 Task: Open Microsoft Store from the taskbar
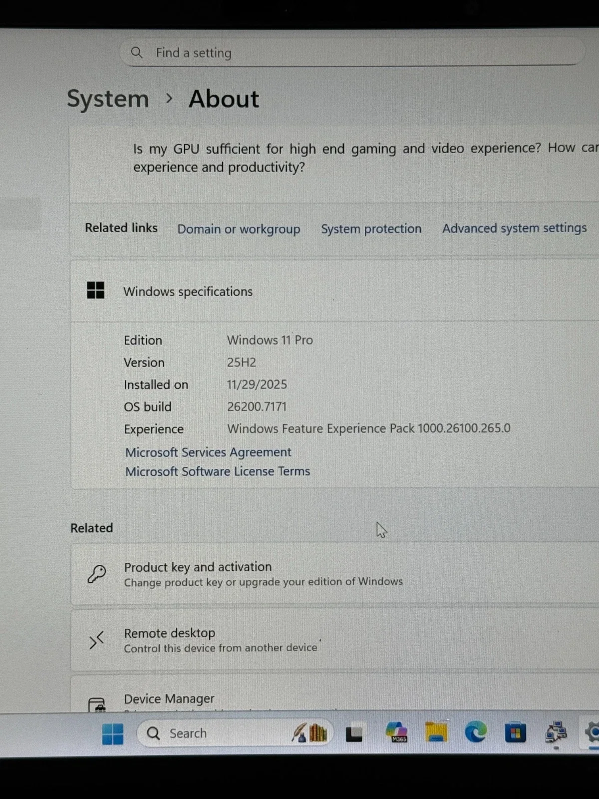tap(515, 733)
